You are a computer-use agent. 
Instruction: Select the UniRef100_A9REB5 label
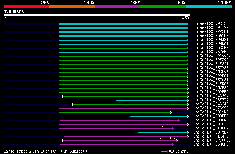click(211, 92)
